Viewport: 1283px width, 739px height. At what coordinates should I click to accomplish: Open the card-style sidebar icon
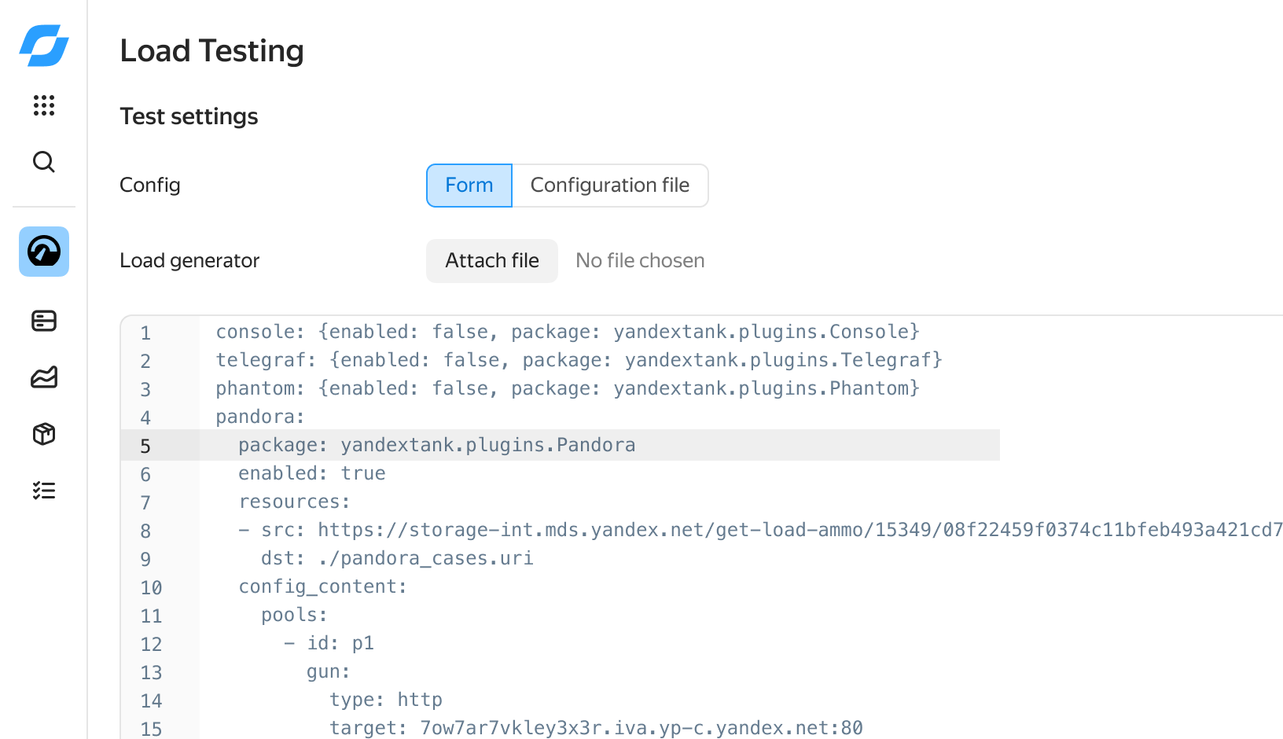pyautogui.click(x=44, y=321)
